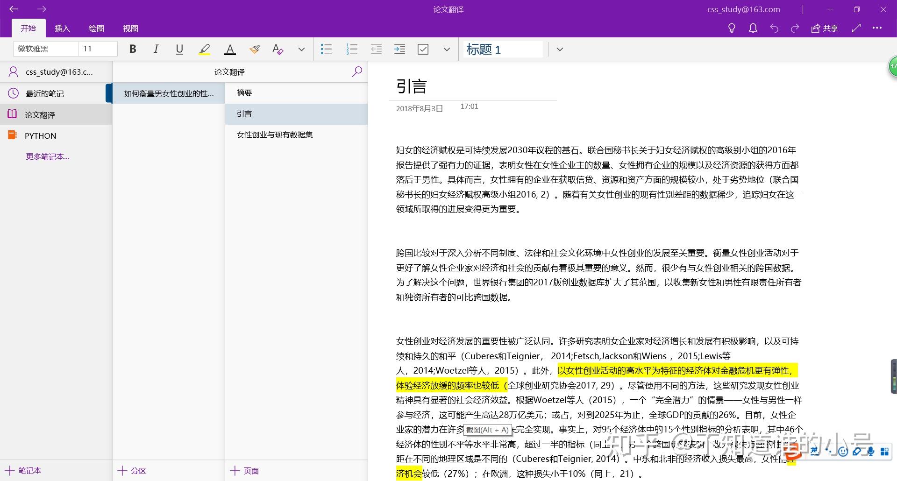Add a new notebook with 笔记本
897x481 pixels.
(23, 470)
